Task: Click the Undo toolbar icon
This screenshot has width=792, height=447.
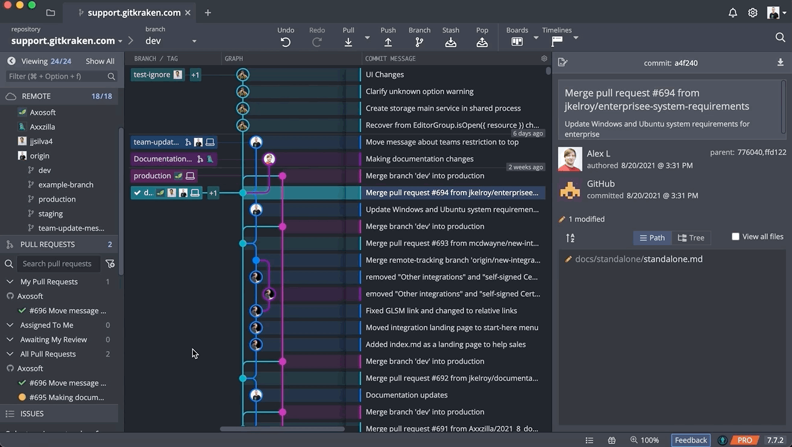Action: click(x=286, y=42)
